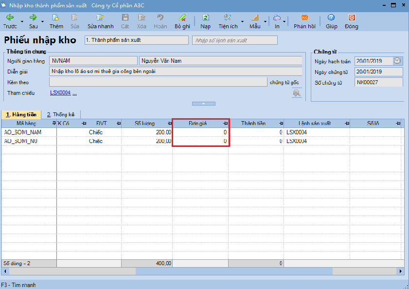The image size is (409, 289).
Task: Click the Nạp (reload) toolbar icon
Action: click(206, 18)
